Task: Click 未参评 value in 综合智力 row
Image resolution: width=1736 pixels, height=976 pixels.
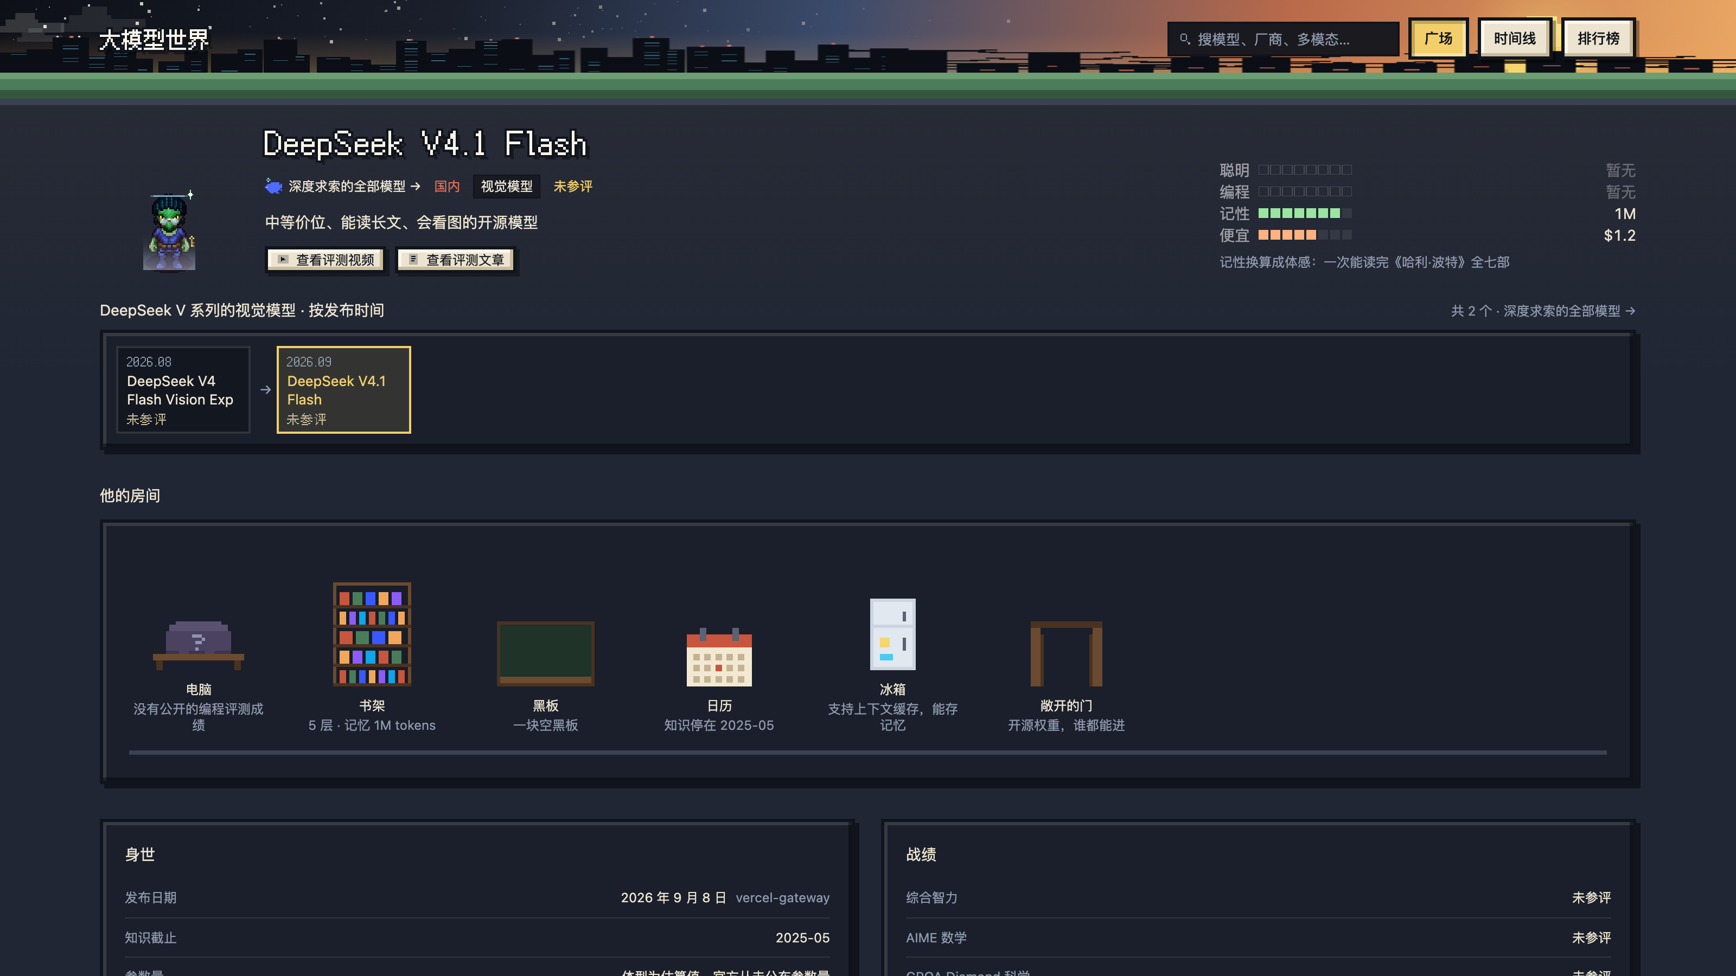Action: click(1591, 897)
